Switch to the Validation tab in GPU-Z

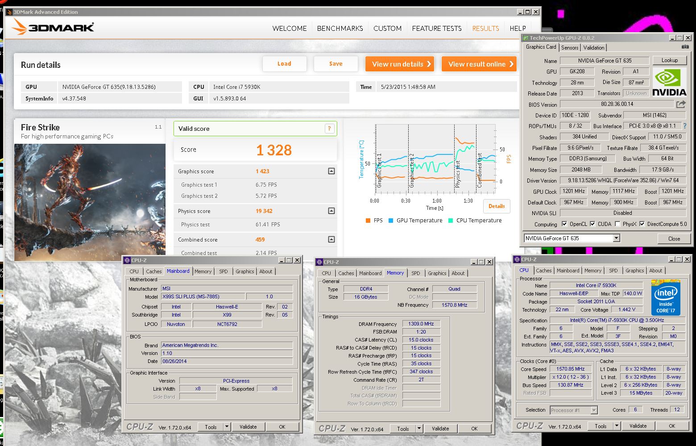pos(594,48)
